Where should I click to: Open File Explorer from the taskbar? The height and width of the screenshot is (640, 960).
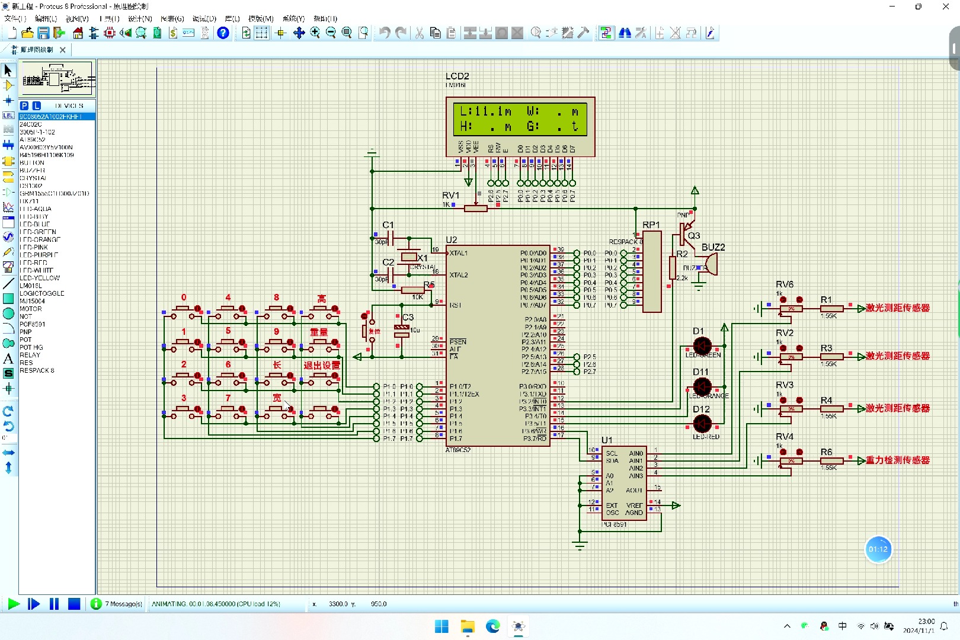(468, 626)
